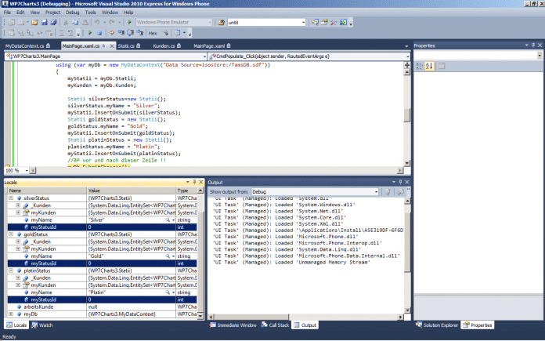
Task: Expand _Kunden under silverStatus
Action: point(18,205)
